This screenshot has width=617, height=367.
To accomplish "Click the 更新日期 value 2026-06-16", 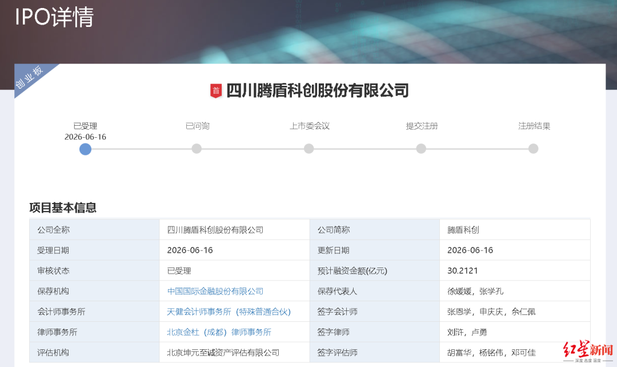I will [470, 250].
